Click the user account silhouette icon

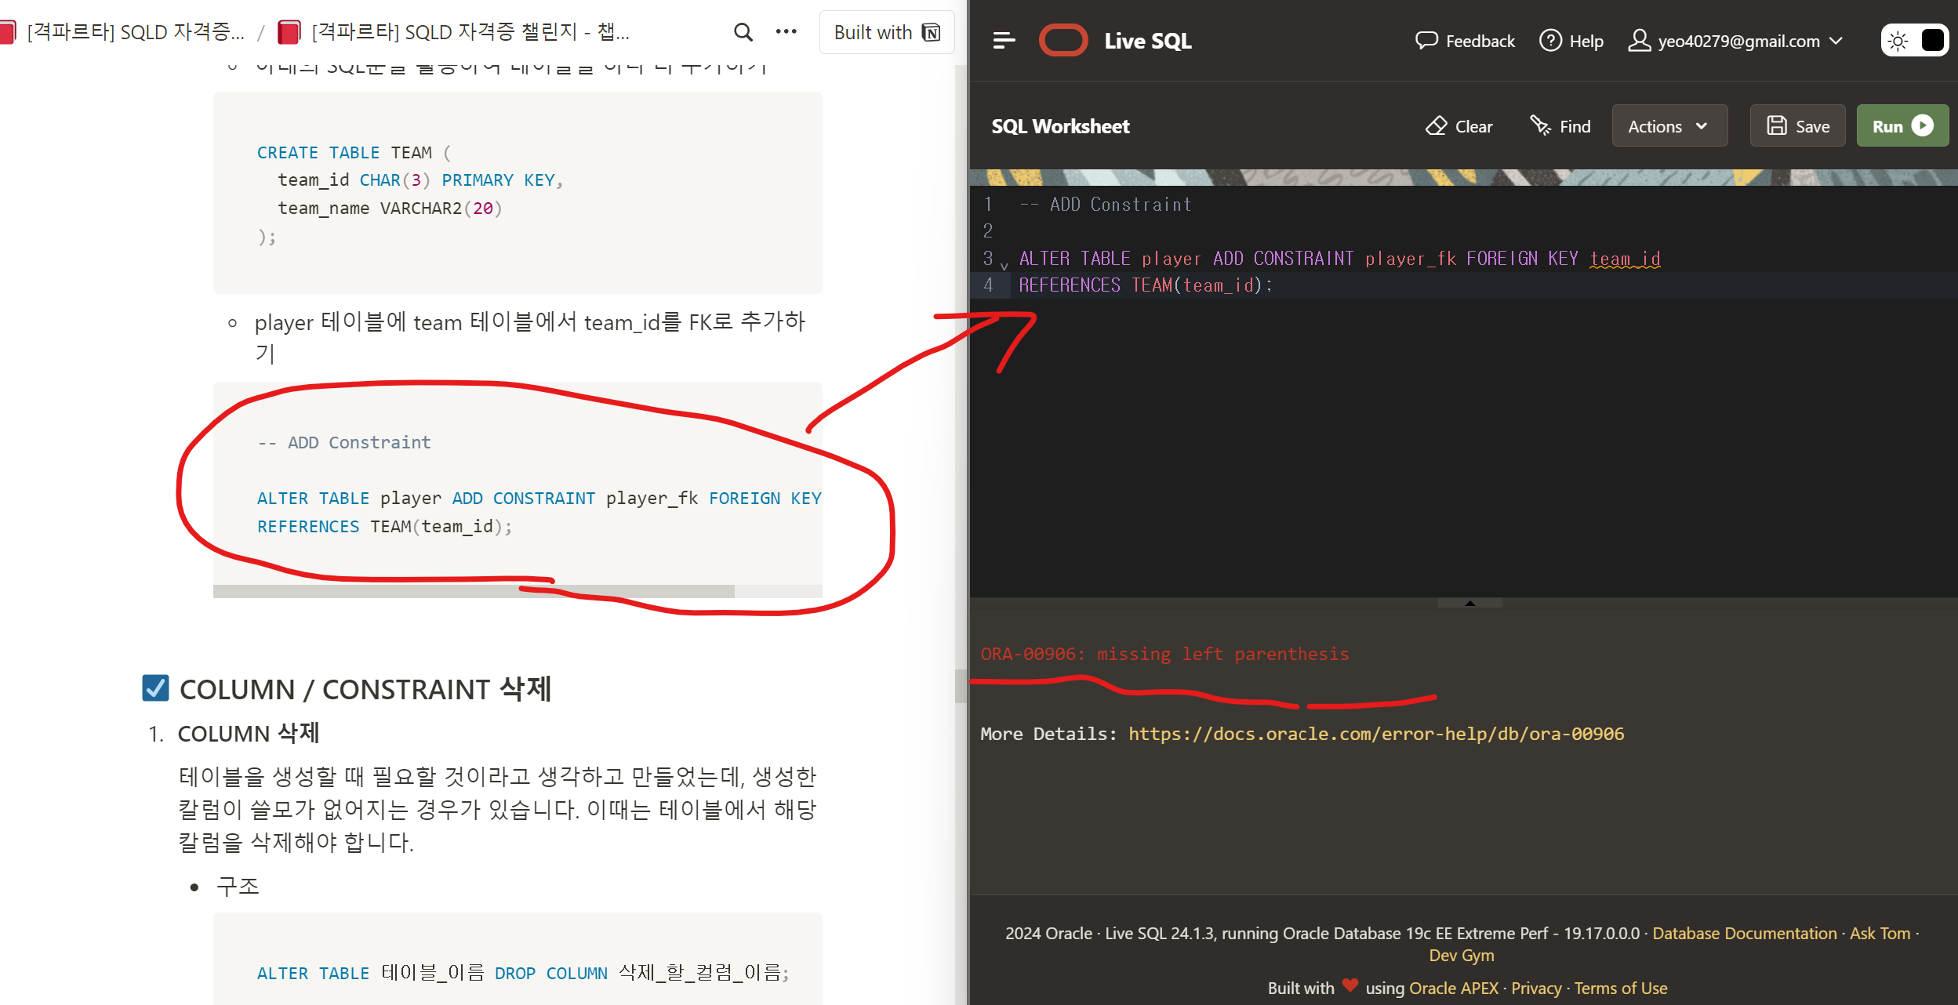pos(1639,41)
